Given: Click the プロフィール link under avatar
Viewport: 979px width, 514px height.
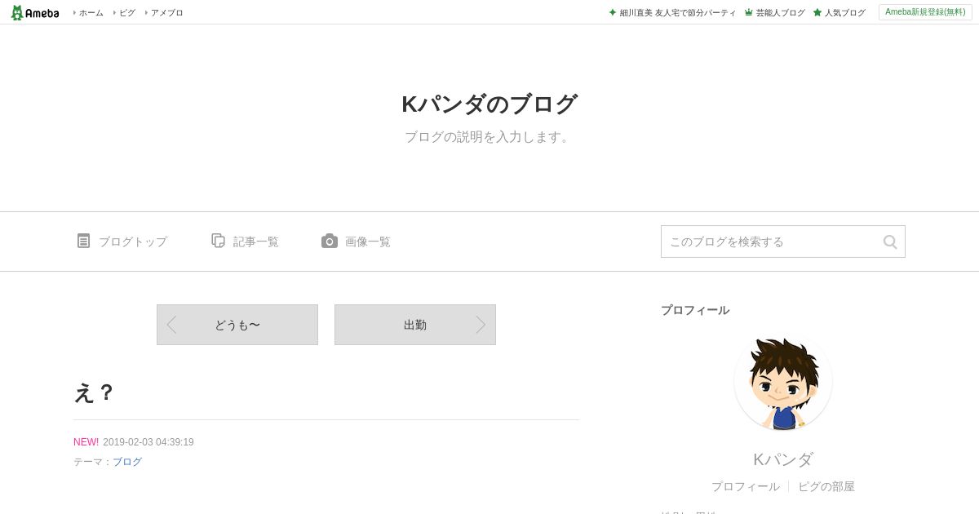Looking at the screenshot, I should click(x=745, y=486).
